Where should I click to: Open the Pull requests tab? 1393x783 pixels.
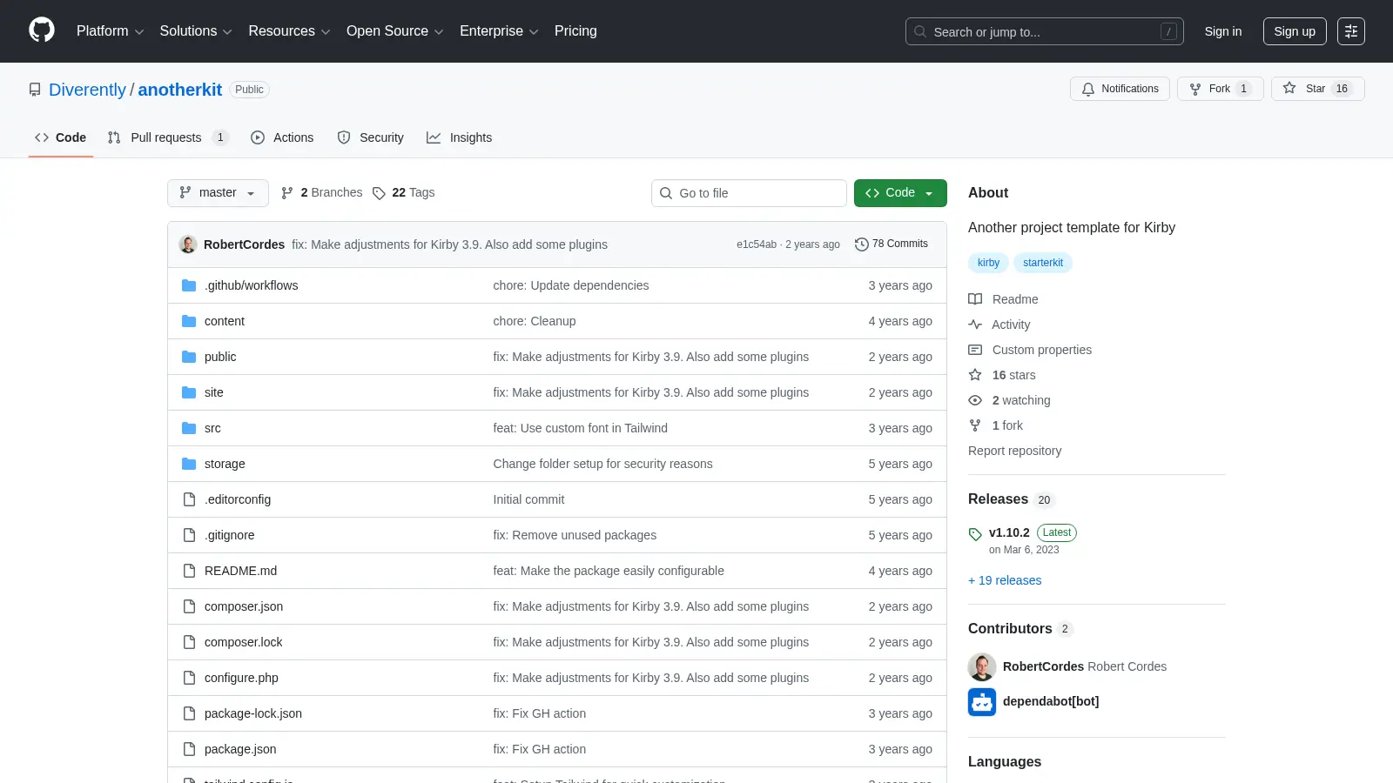click(167, 137)
